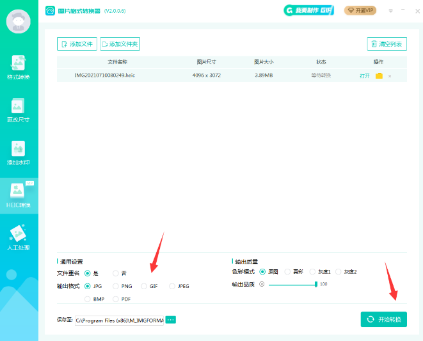
Task: Select 灰度2 color mode
Action: point(339,272)
